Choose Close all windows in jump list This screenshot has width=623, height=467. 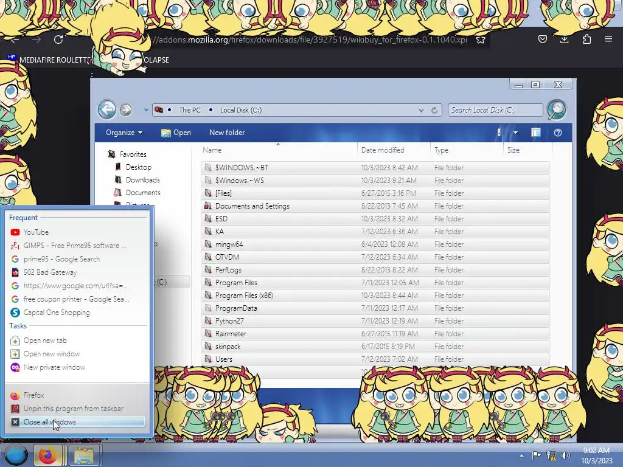[x=77, y=422]
